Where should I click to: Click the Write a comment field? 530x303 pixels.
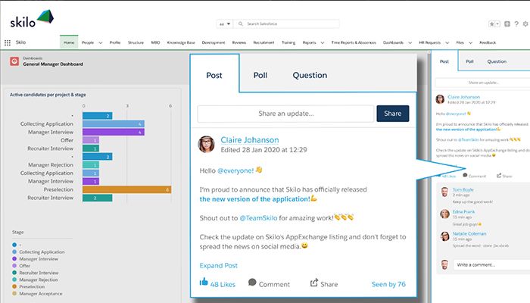pyautogui.click(x=491, y=265)
